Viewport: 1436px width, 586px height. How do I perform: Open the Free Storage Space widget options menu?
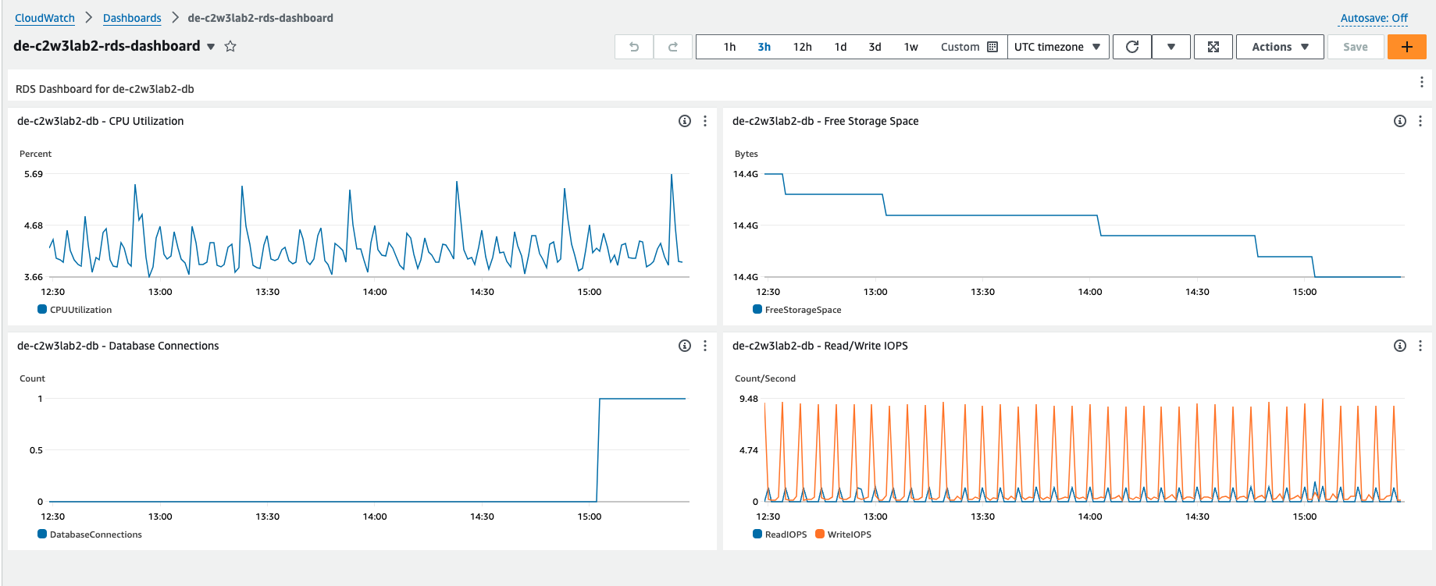[x=1420, y=121]
